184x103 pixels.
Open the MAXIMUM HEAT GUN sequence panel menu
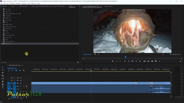[x=22, y=65]
